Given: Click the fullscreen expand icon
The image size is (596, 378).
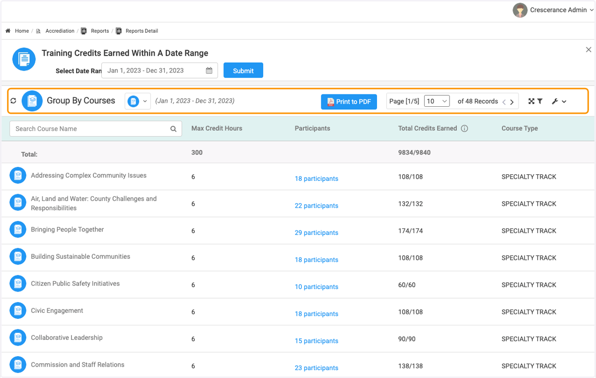Looking at the screenshot, I should tap(531, 101).
